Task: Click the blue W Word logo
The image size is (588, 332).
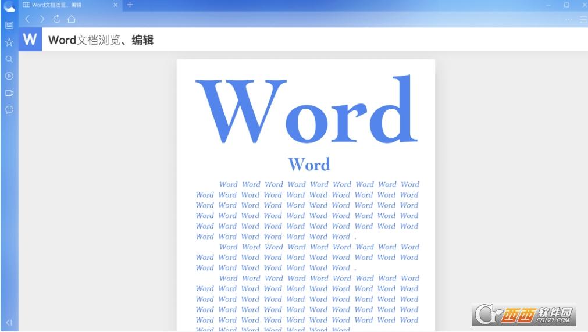Action: [x=30, y=39]
